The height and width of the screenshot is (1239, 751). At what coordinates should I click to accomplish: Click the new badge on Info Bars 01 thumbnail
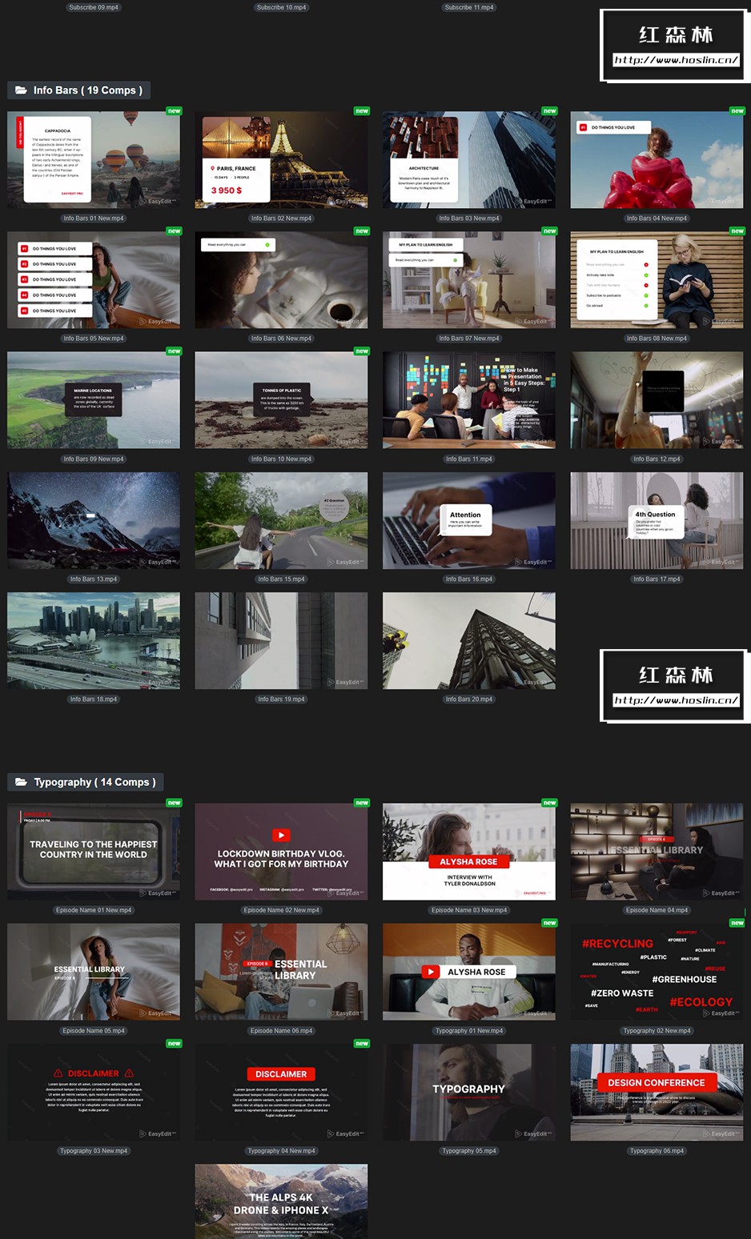point(174,111)
